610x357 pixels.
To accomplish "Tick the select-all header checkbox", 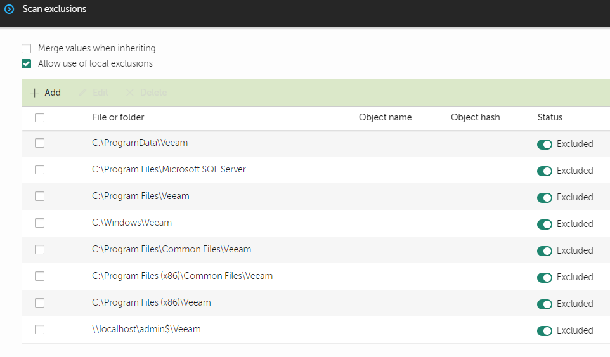I will [x=39, y=117].
